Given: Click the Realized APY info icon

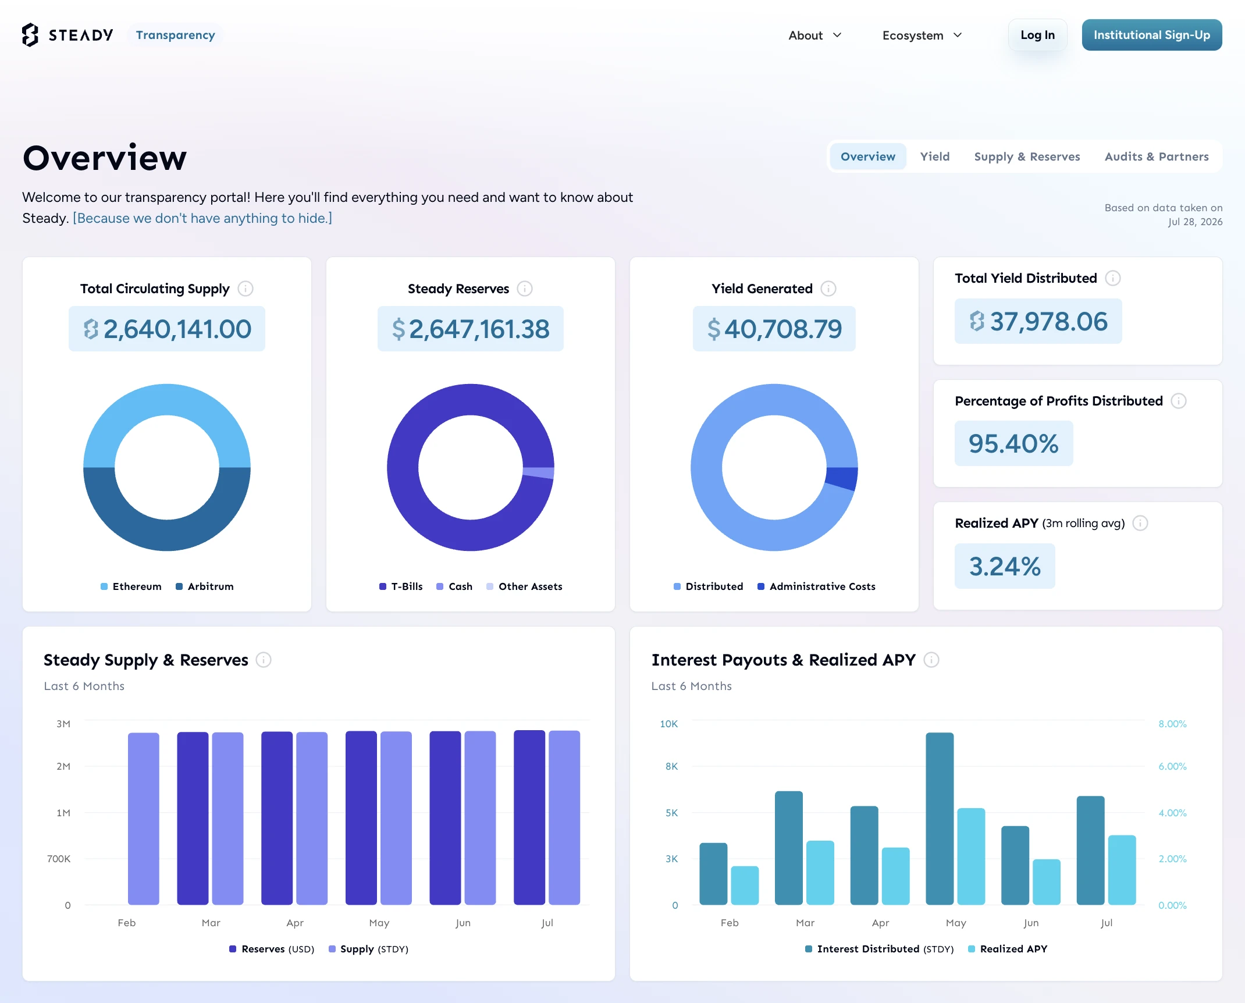Looking at the screenshot, I should point(1140,523).
